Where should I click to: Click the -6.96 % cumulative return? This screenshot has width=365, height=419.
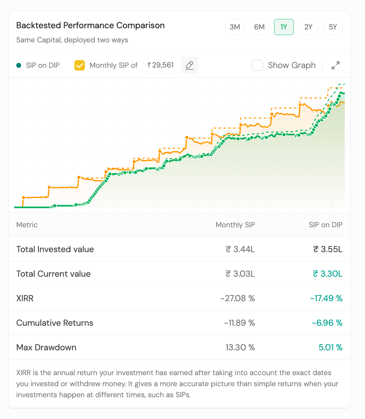pos(327,323)
